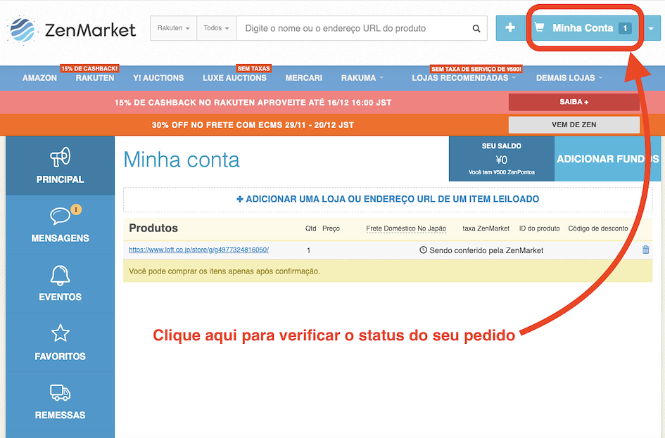
Task: Click the Minha conta heading
Action: [x=182, y=160]
